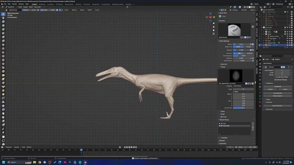Click the Windows Start button

(x=4, y=162)
